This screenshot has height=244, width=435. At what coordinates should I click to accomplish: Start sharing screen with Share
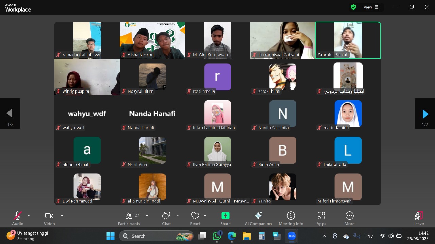pos(225,219)
